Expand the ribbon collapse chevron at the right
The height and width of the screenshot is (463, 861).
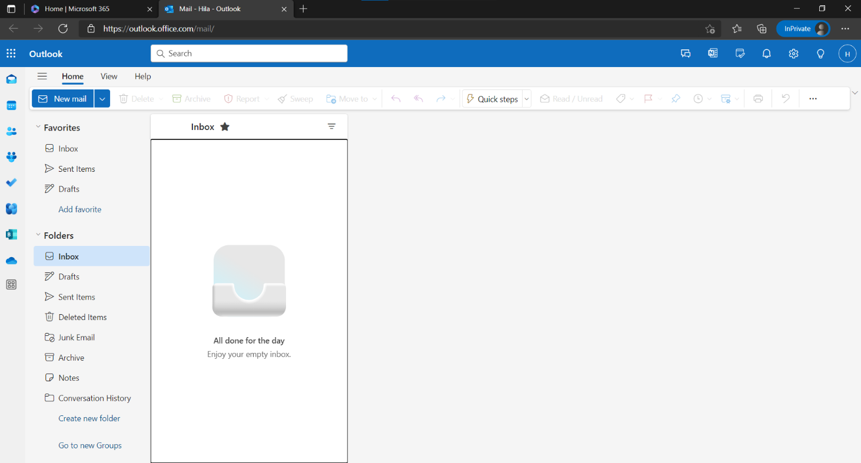(855, 92)
